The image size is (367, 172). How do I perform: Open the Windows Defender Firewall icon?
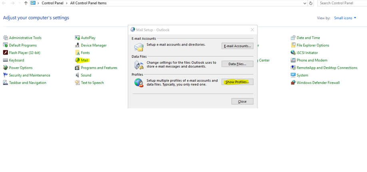point(293,83)
